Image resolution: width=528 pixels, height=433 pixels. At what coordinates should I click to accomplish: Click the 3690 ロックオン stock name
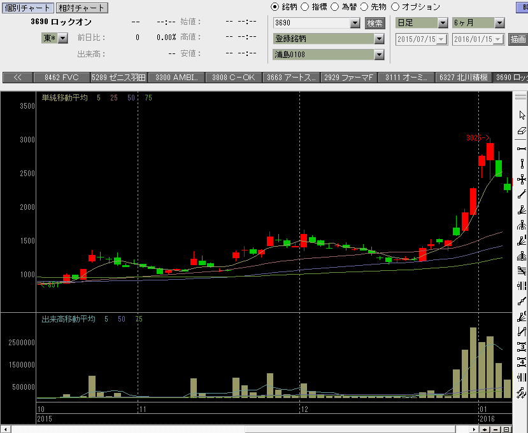pyautogui.click(x=61, y=22)
